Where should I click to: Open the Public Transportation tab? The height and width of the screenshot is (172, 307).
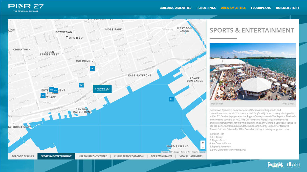129,156
